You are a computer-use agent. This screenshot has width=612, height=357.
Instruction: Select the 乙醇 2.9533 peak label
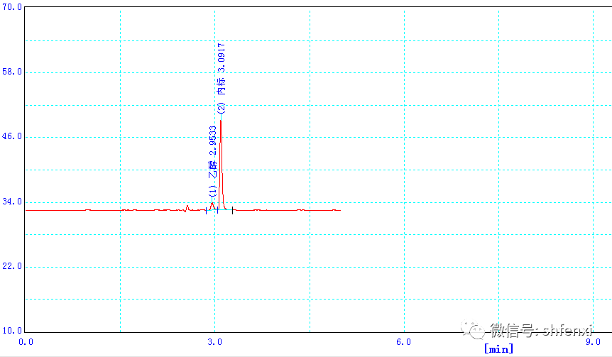(212, 152)
